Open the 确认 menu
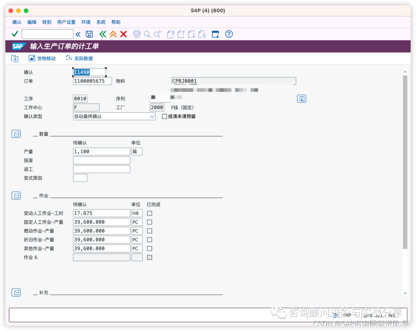 click(17, 22)
